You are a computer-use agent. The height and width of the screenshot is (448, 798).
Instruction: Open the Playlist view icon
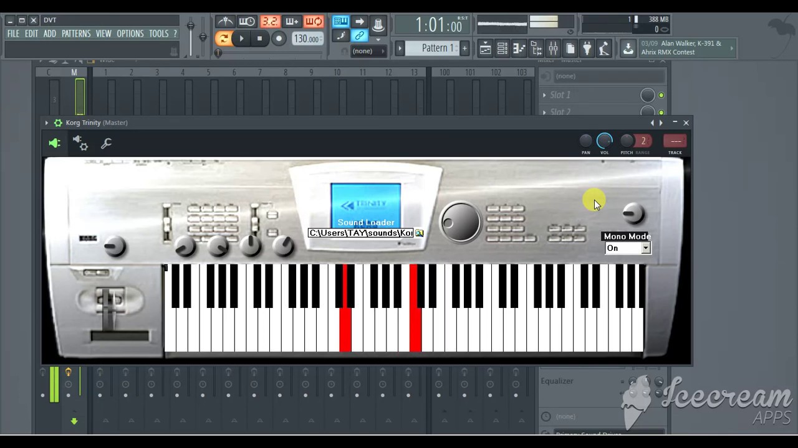(485, 49)
